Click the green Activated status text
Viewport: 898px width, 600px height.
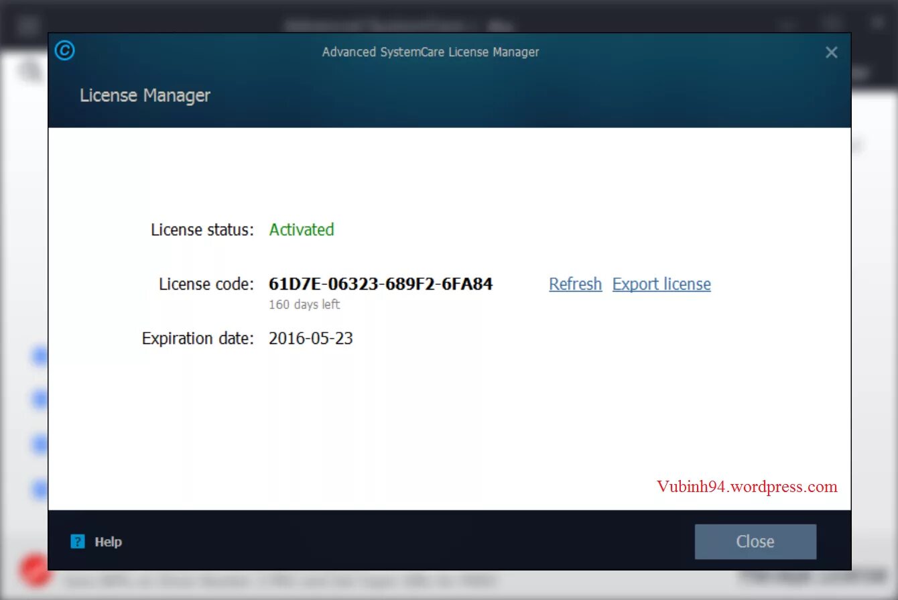[302, 229]
